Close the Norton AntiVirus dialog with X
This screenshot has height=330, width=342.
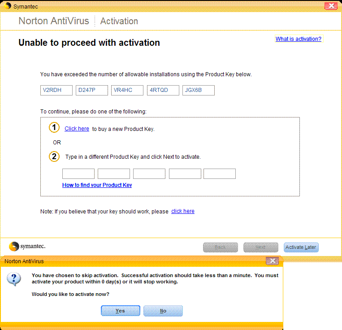pos(272,261)
